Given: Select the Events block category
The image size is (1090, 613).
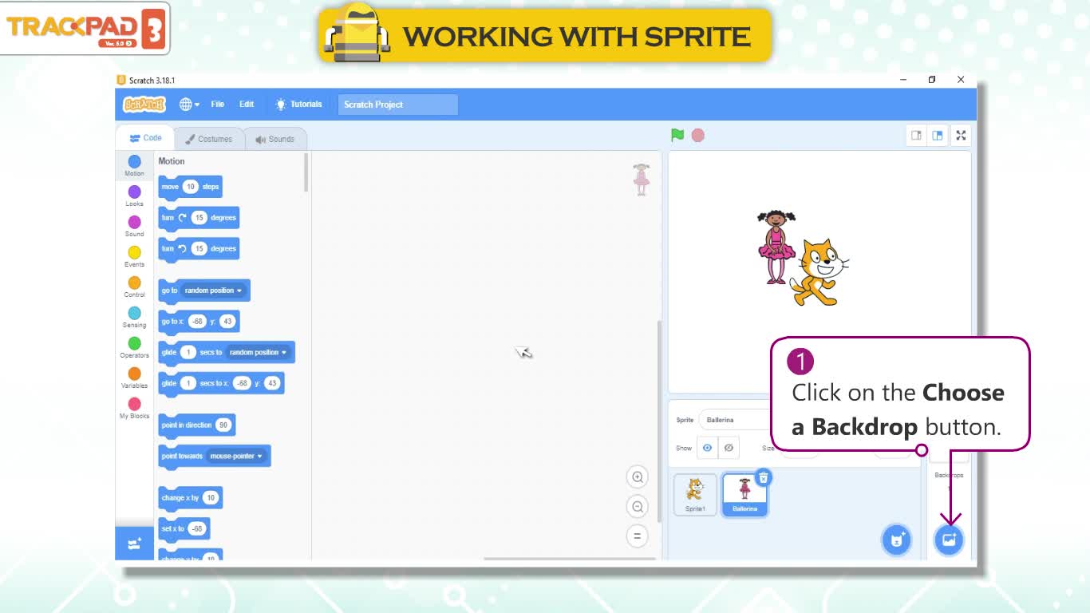Looking at the screenshot, I should click(x=134, y=257).
